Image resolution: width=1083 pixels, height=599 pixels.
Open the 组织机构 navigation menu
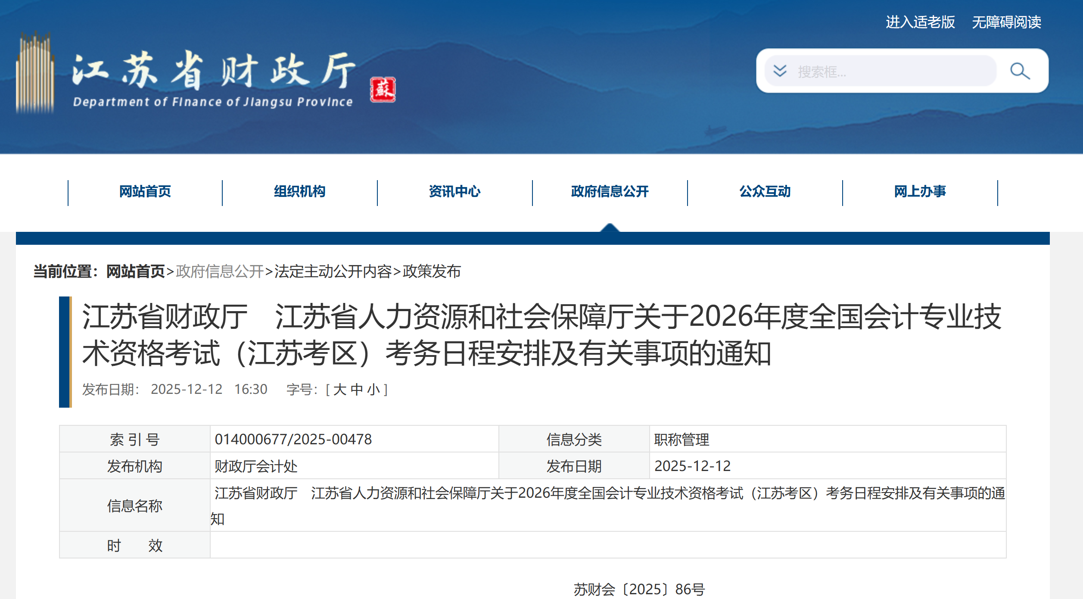pyautogui.click(x=299, y=191)
